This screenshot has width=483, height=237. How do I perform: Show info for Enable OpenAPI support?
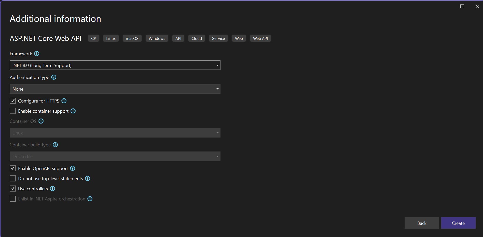[73, 168]
